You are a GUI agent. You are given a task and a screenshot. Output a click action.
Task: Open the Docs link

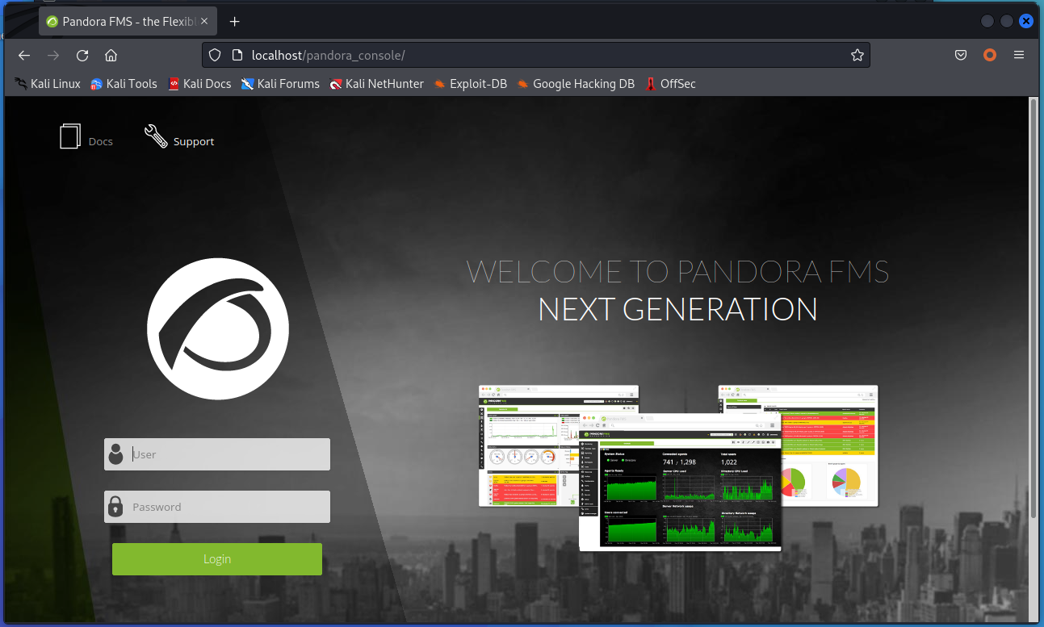[x=101, y=141]
